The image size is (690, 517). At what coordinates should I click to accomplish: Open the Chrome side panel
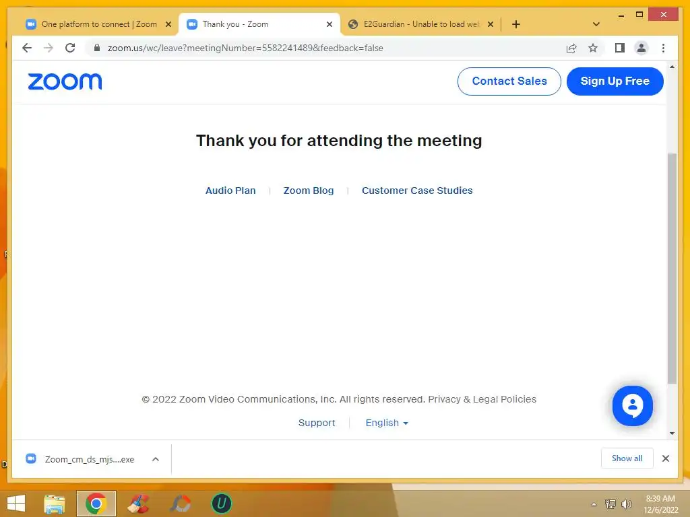tap(620, 48)
